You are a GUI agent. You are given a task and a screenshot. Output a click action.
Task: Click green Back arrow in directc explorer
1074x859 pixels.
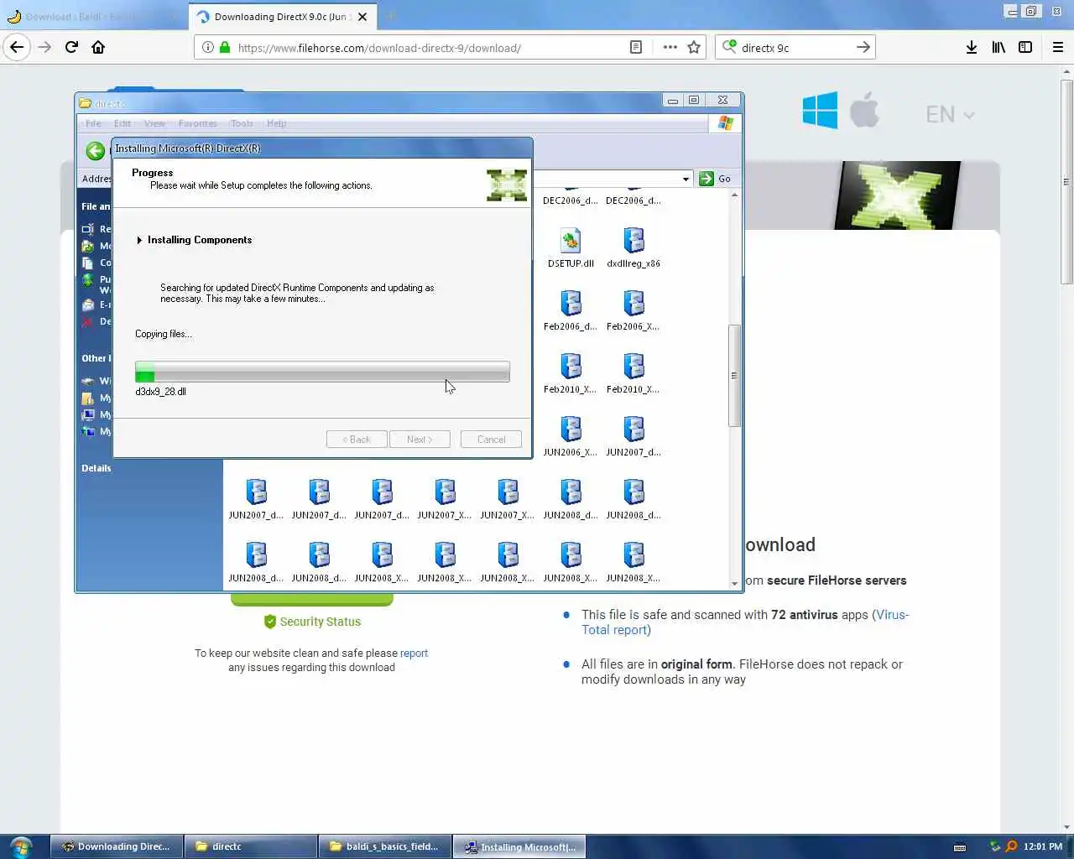pyautogui.click(x=96, y=151)
